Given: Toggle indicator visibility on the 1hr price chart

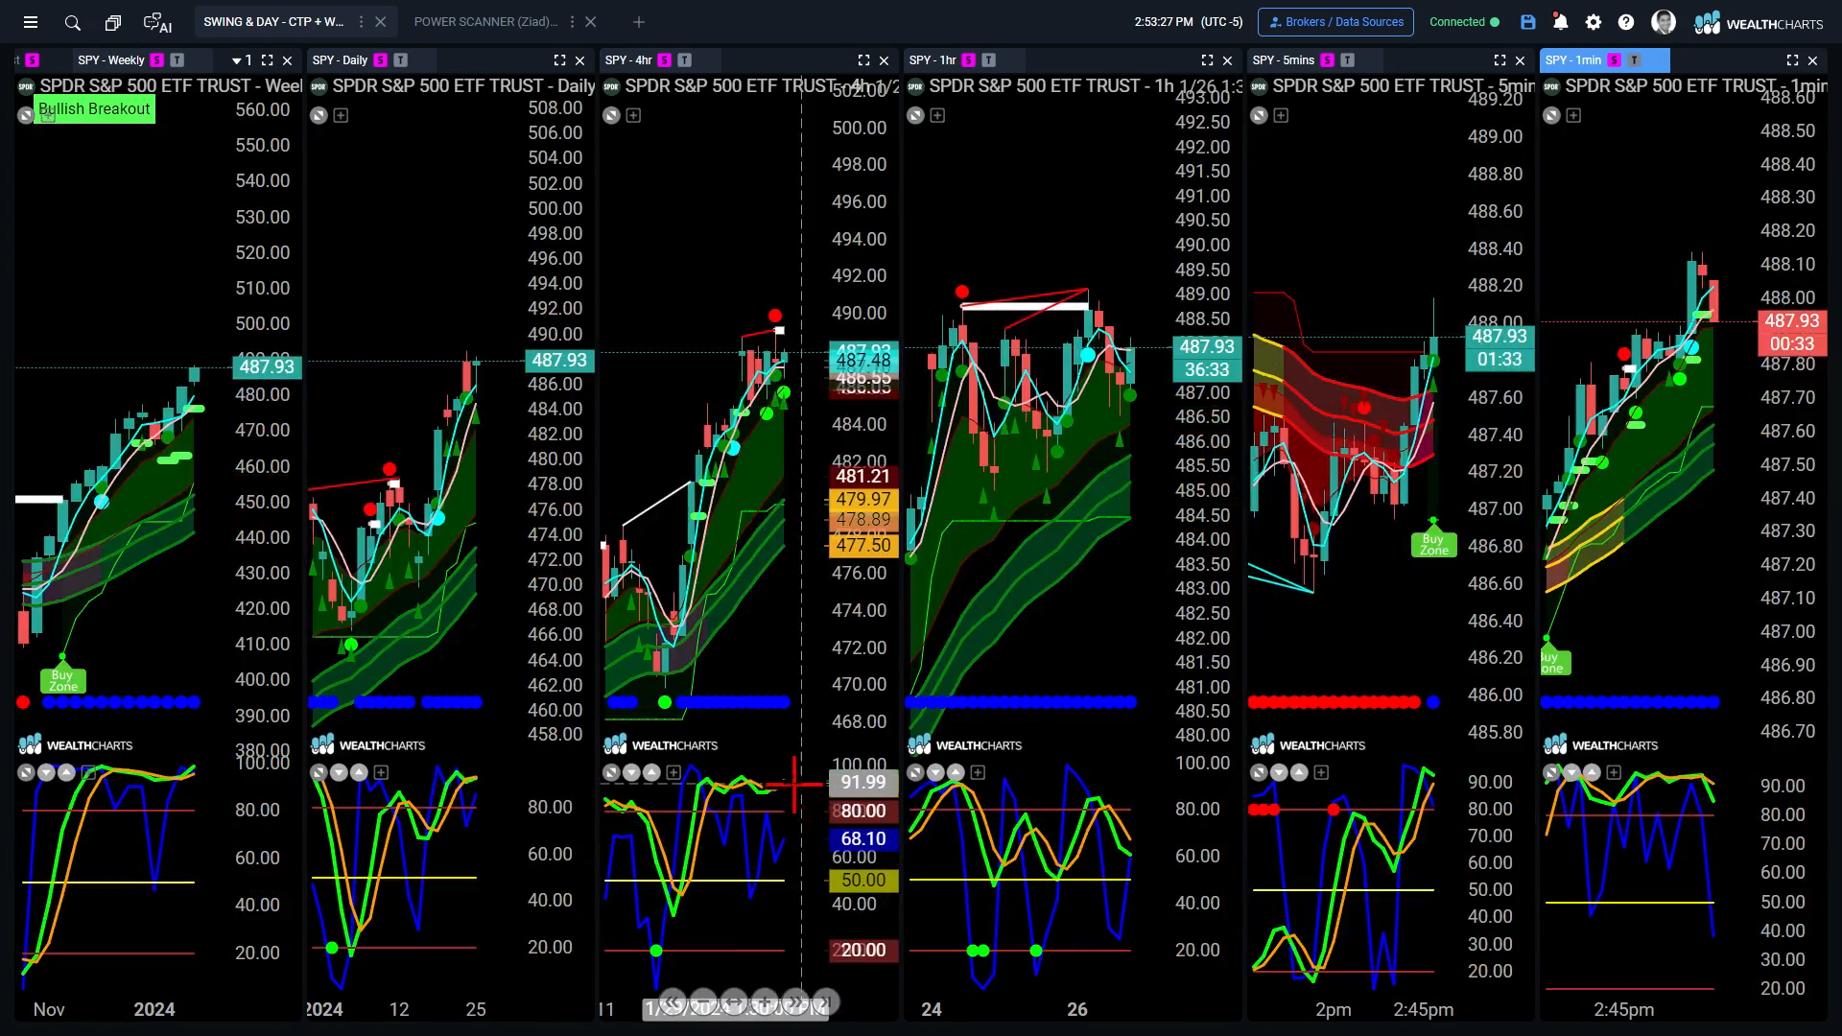Looking at the screenshot, I should click(915, 115).
